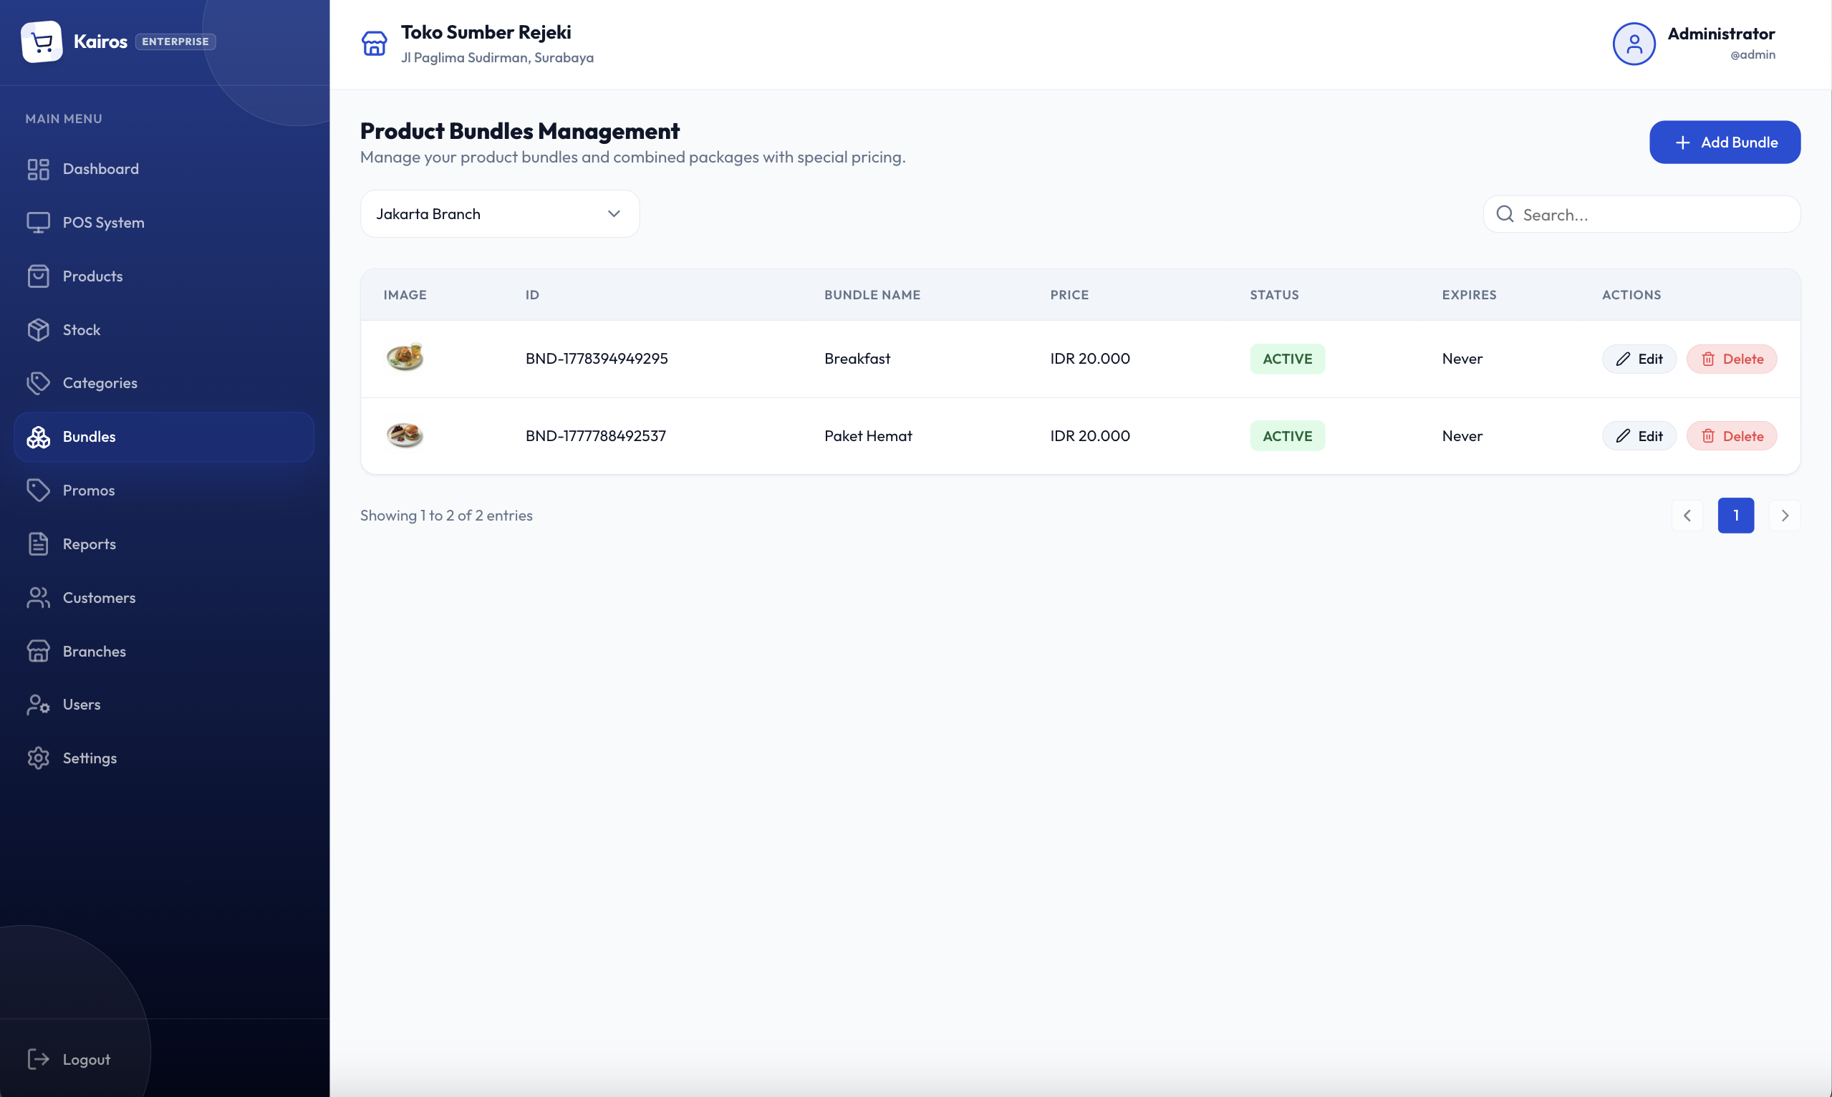Click the Breakfast bundle thumbnail

pyautogui.click(x=405, y=358)
